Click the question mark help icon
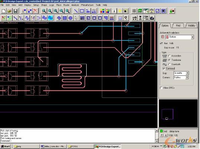This screenshot has width=200, height=149. point(126,18)
